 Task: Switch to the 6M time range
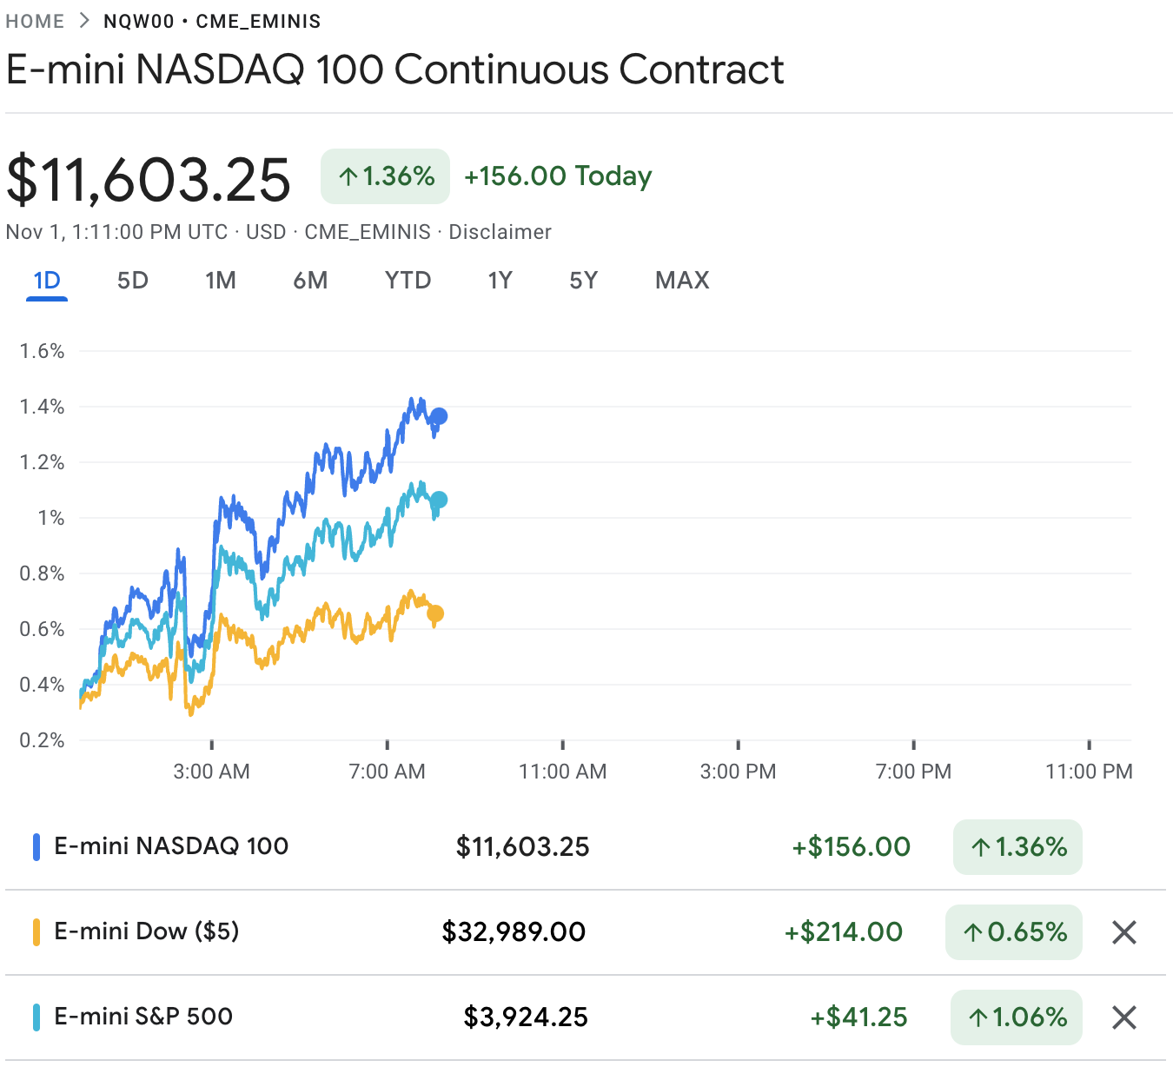tap(310, 281)
